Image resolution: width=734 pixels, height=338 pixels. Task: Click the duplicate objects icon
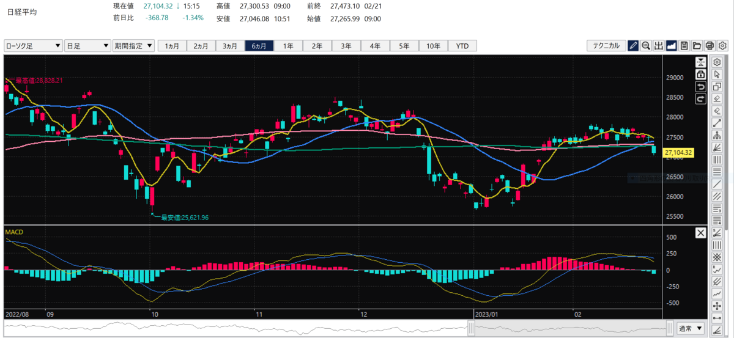coord(717,86)
